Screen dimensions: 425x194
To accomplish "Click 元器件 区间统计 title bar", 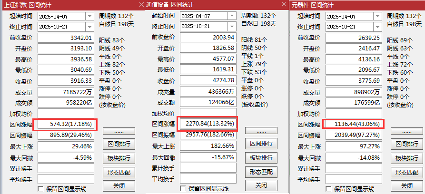I will tap(357, 5).
